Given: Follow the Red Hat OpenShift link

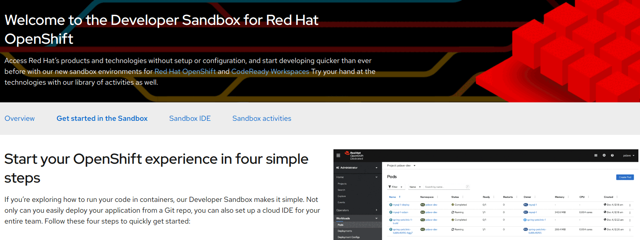Looking at the screenshot, I should pyautogui.click(x=185, y=71).
